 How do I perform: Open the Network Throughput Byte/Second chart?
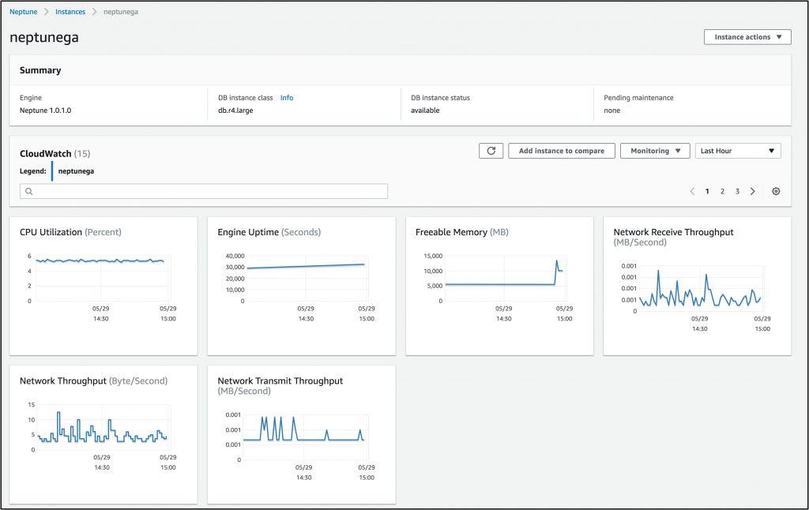(x=103, y=435)
